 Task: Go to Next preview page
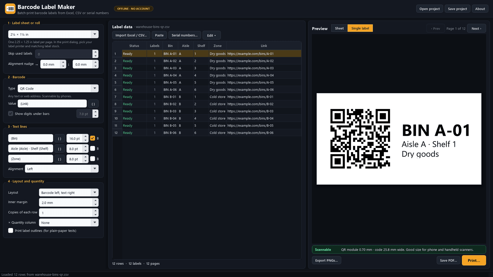476,29
